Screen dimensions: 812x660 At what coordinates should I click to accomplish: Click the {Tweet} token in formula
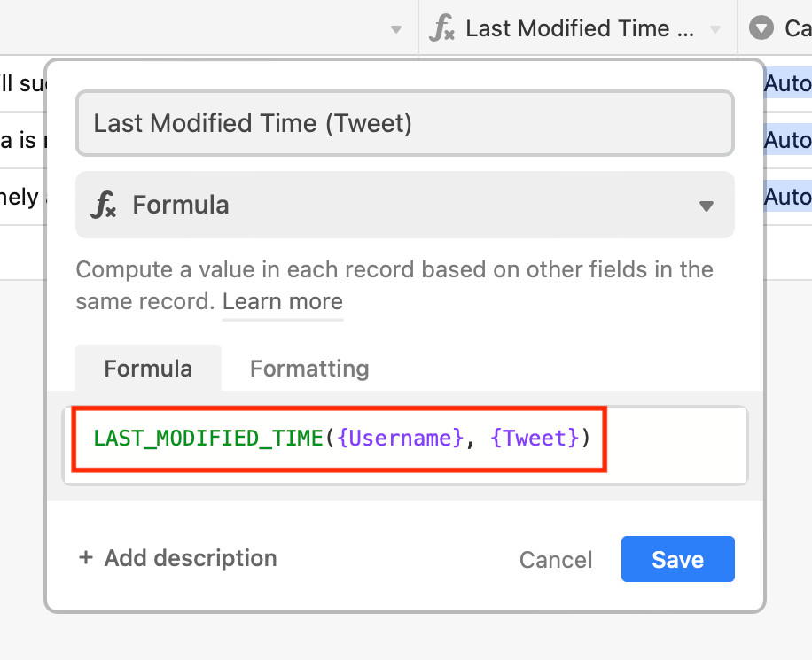point(535,438)
